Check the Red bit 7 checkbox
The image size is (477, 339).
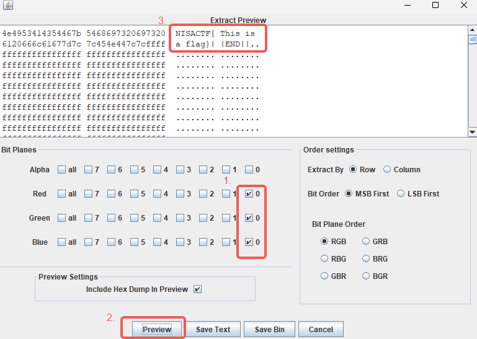(89, 194)
